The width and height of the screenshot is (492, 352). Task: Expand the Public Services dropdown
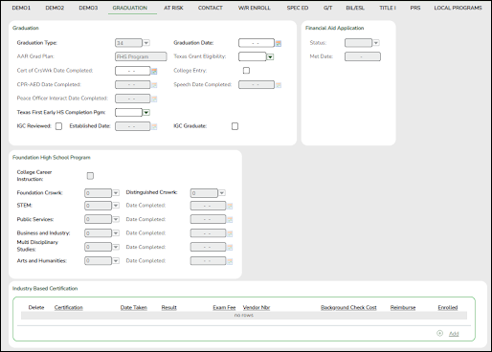tap(116, 219)
